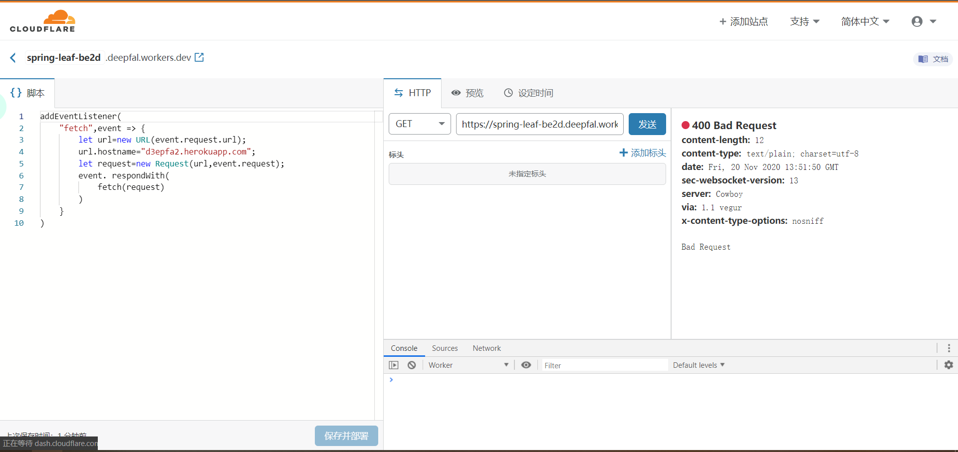Focus the console Filter field
The width and height of the screenshot is (958, 452).
[x=605, y=365]
